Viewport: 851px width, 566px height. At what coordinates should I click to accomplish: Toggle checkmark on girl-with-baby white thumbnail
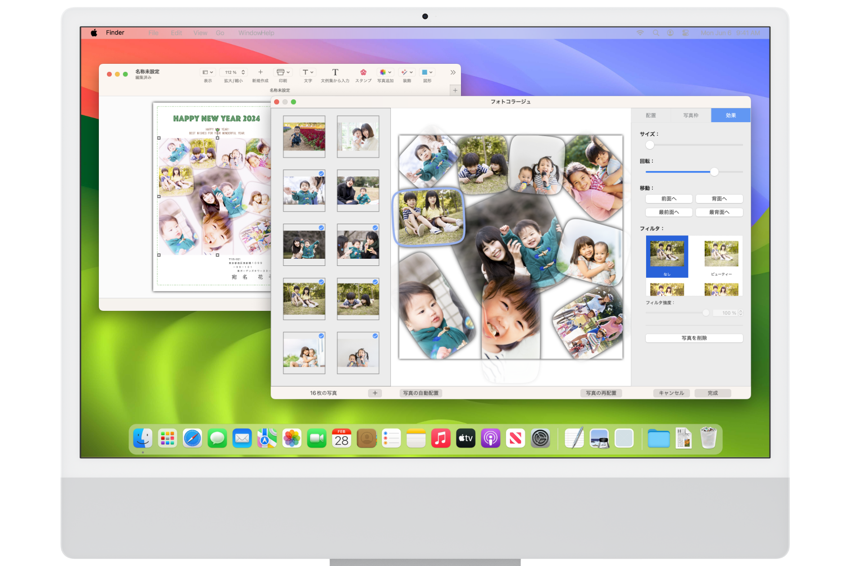[x=375, y=336]
